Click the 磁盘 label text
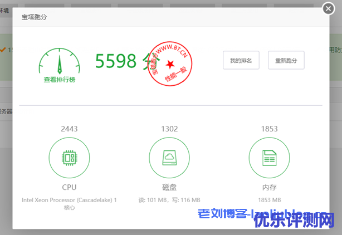342x235 pixels. point(169,187)
